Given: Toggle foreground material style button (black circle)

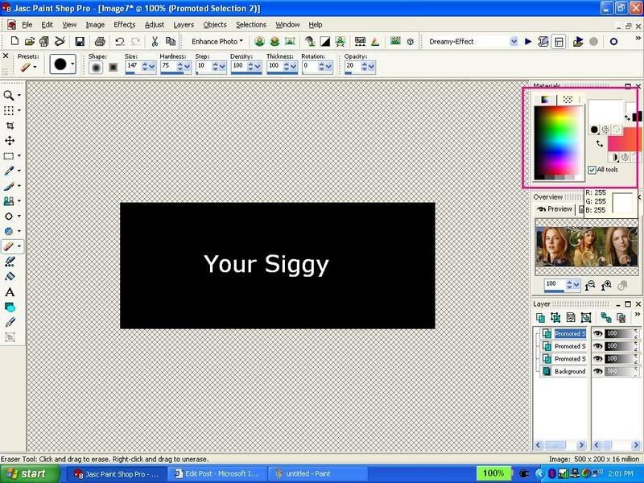Looking at the screenshot, I should tap(594, 130).
